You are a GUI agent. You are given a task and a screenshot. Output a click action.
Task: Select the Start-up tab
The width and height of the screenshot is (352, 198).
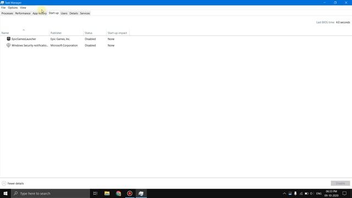(54, 13)
